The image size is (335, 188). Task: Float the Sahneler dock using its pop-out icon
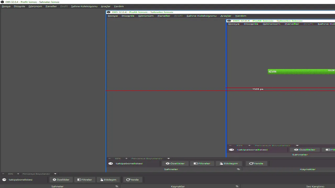pos(117,186)
